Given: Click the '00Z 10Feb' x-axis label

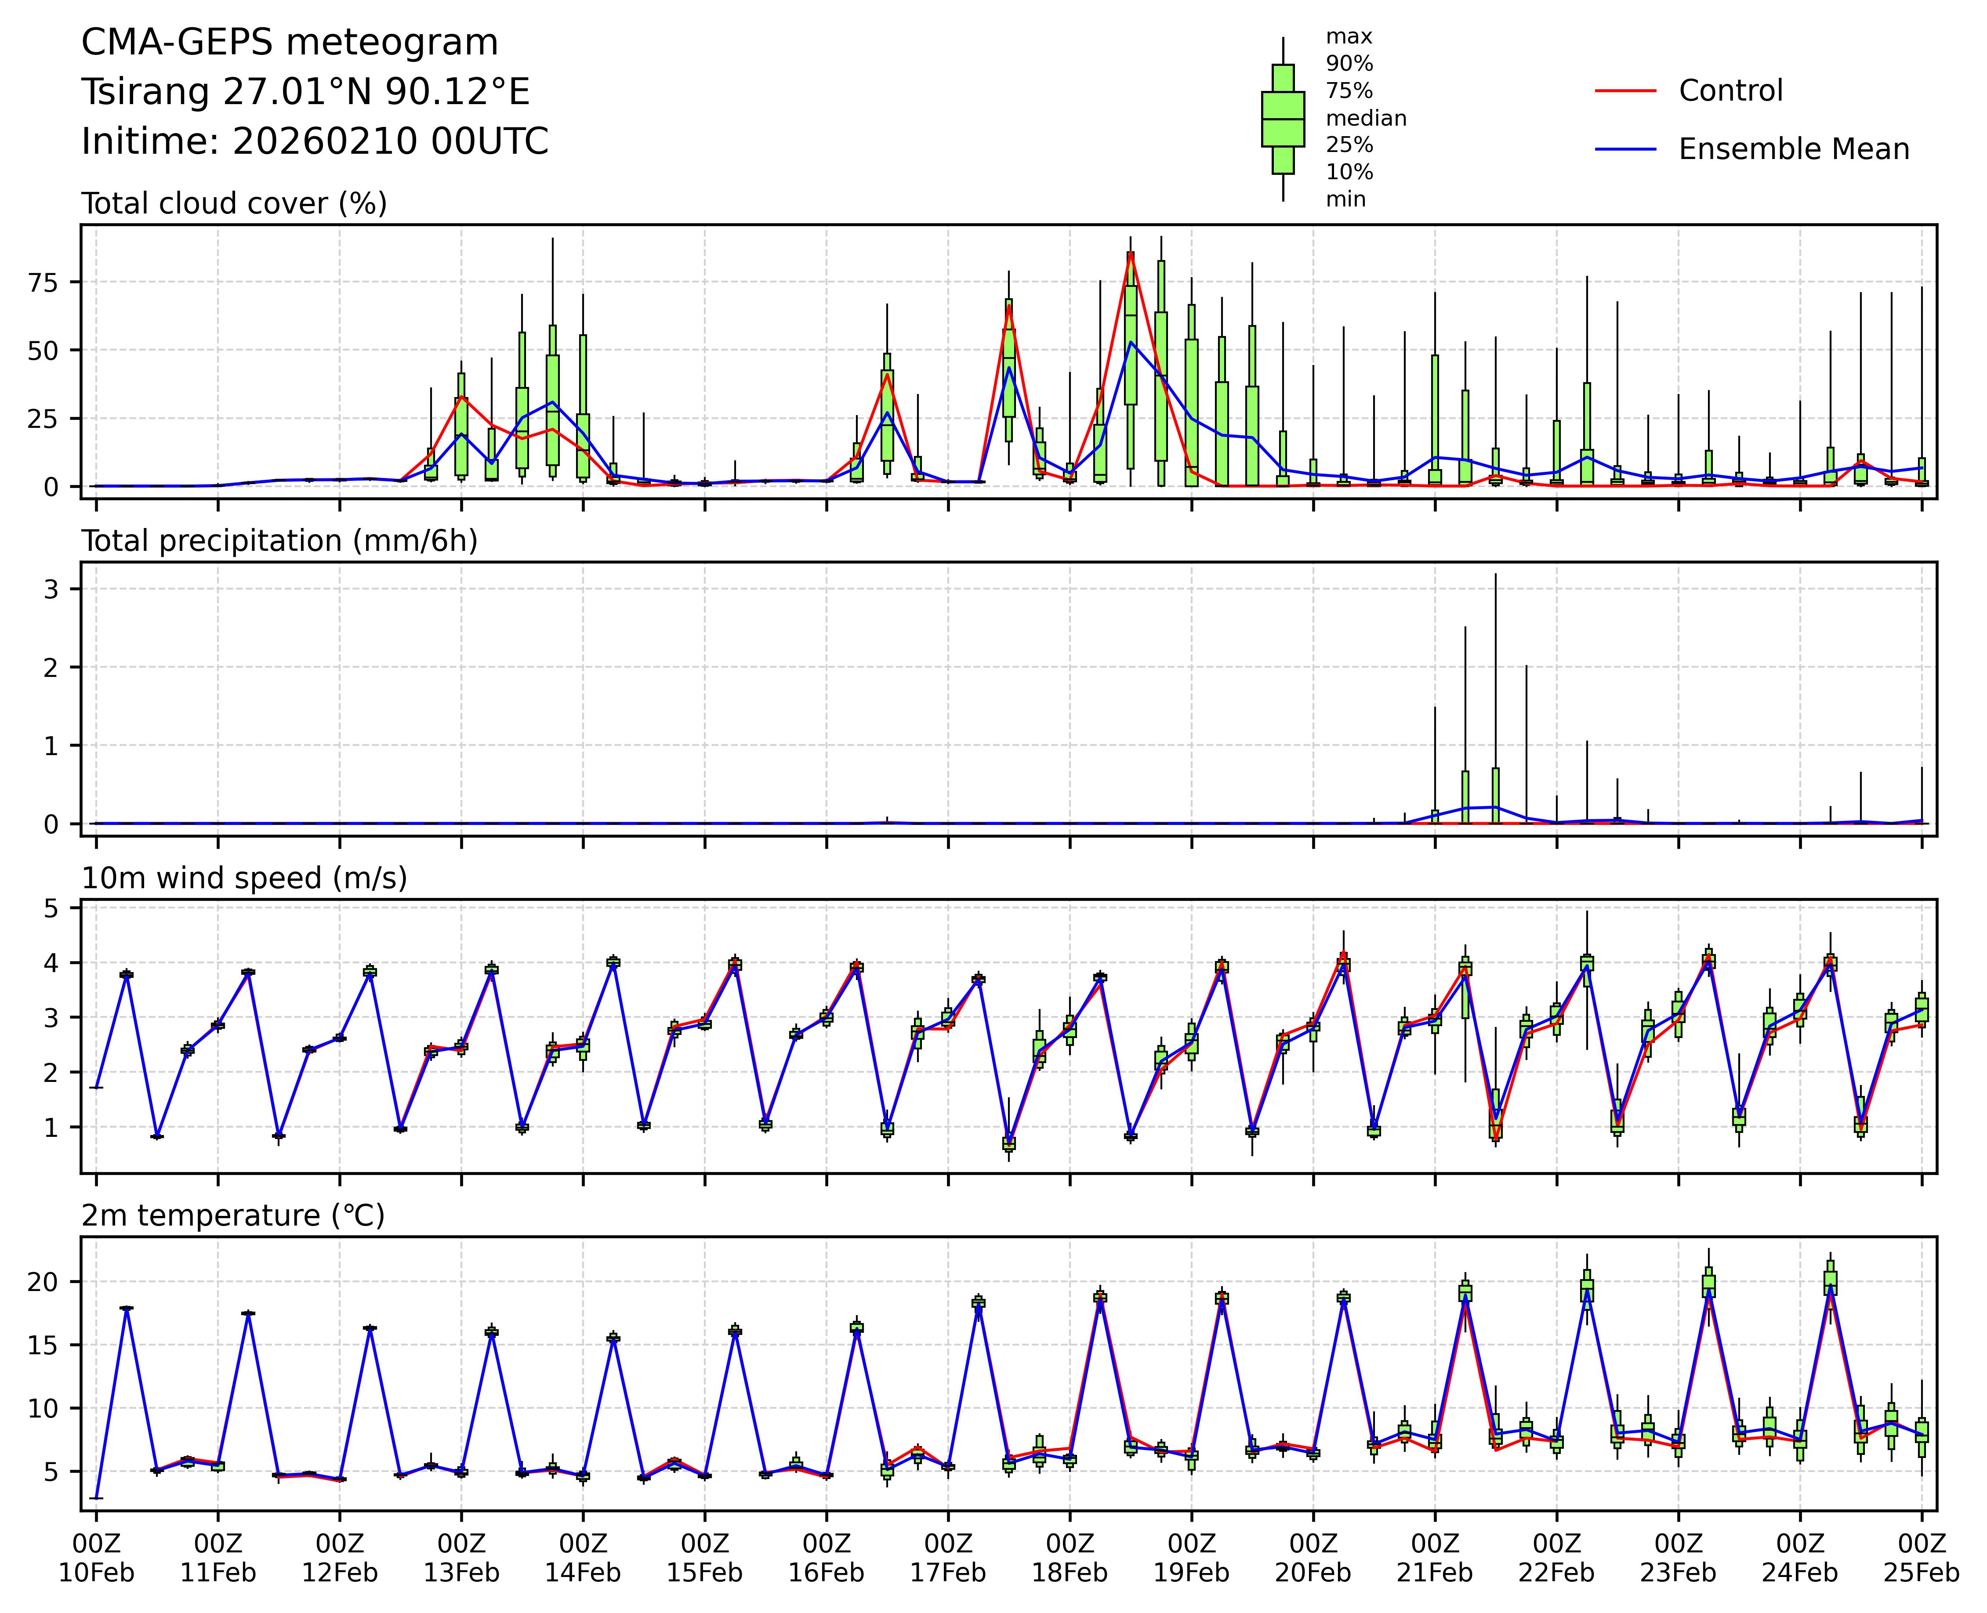Looking at the screenshot, I should (97, 1558).
